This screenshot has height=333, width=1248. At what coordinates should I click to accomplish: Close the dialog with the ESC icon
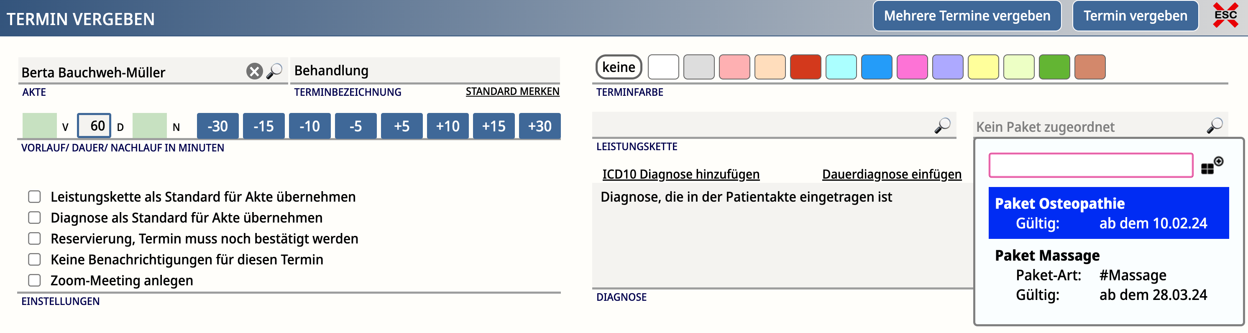[1226, 15]
